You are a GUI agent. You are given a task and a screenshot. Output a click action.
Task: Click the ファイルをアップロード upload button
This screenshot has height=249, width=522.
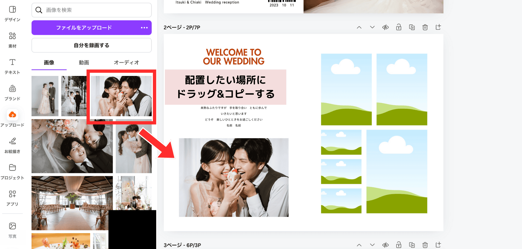pyautogui.click(x=84, y=28)
